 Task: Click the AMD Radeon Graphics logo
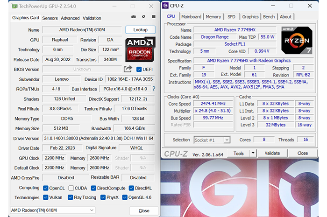click(140, 49)
